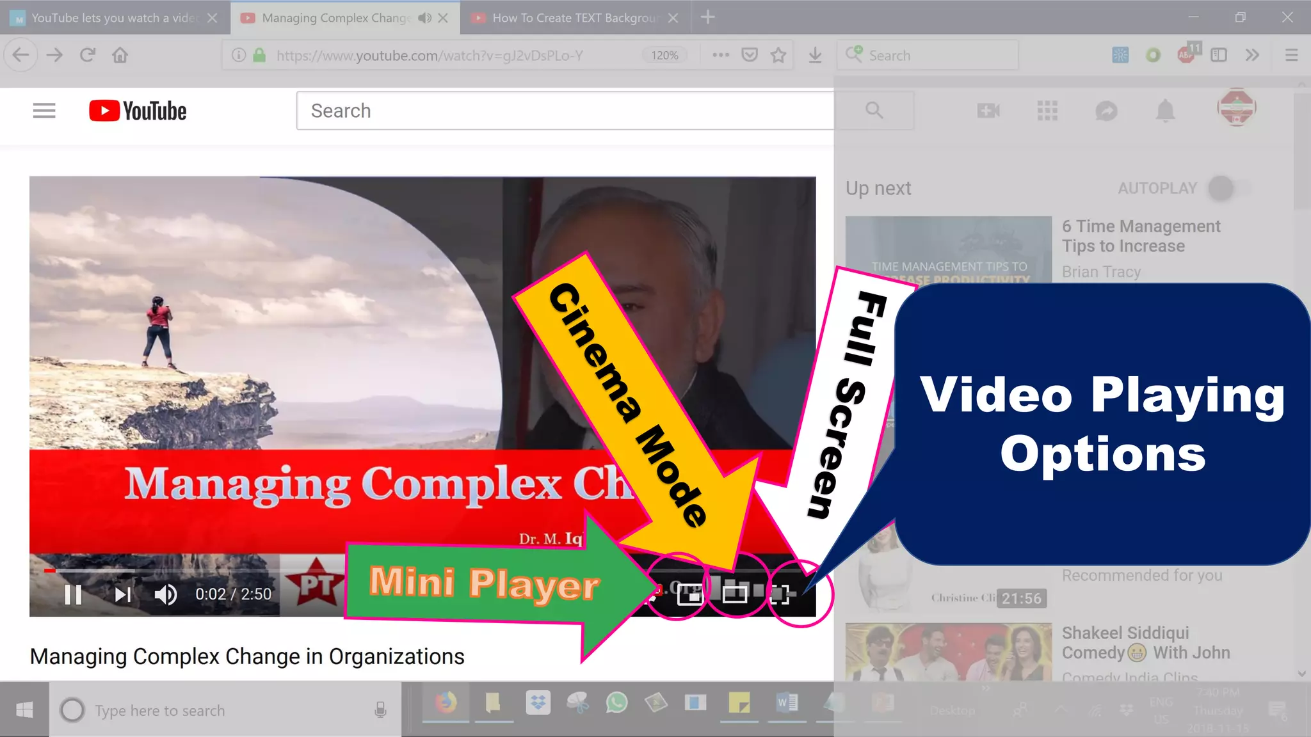Open Dropbox from the taskbar
This screenshot has height=737, width=1311.
(x=538, y=703)
